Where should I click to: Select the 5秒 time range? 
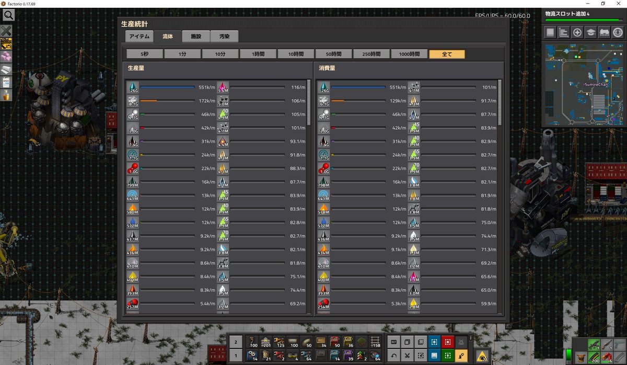tap(145, 54)
